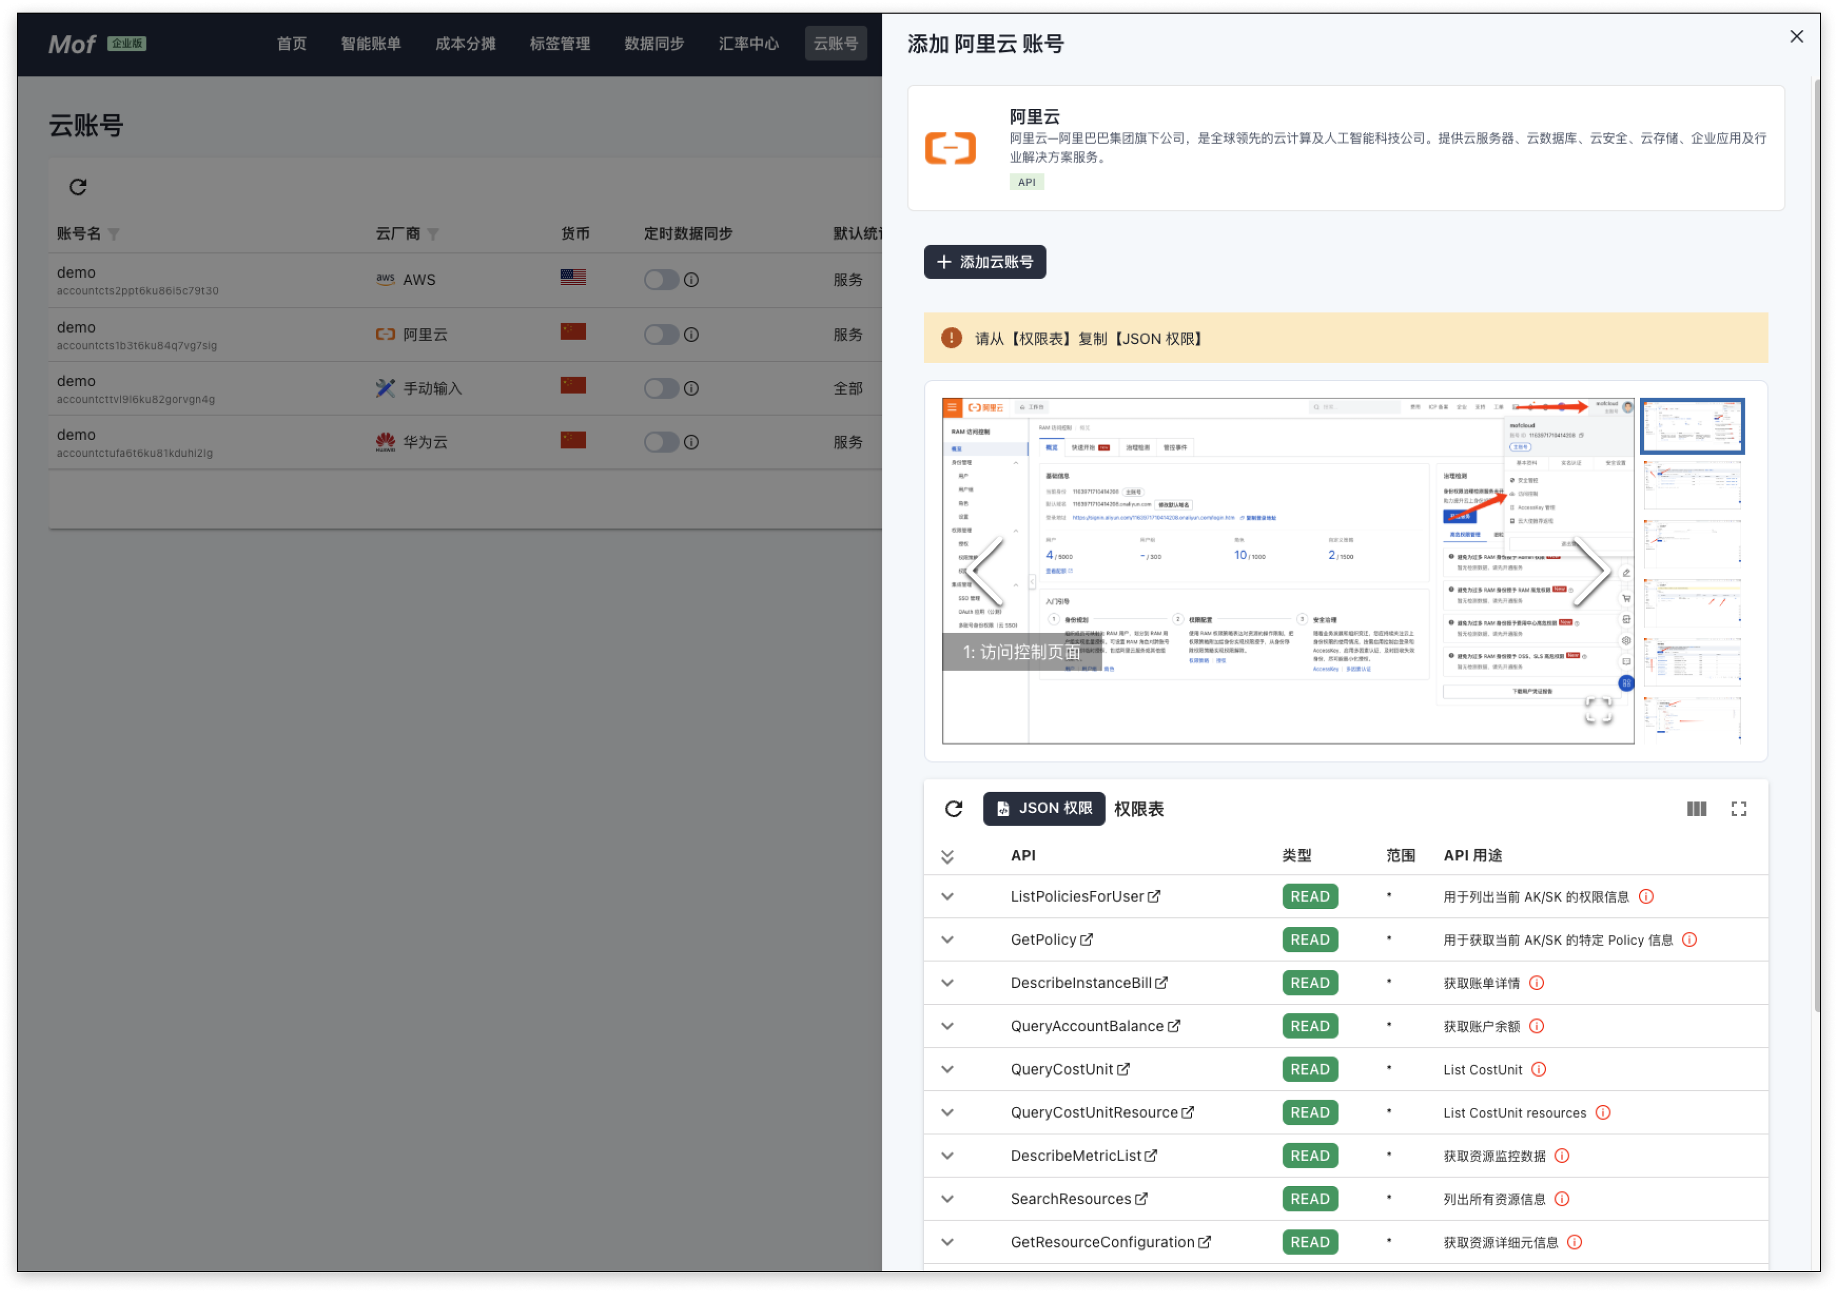Open the 云账号 nav item
1838x1293 pixels.
[836, 43]
